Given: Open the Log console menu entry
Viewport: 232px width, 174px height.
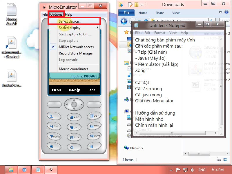Looking at the screenshot, I should click(x=74, y=60).
